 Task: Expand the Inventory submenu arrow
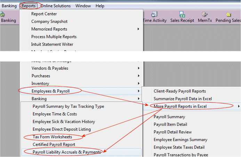pos(139,84)
